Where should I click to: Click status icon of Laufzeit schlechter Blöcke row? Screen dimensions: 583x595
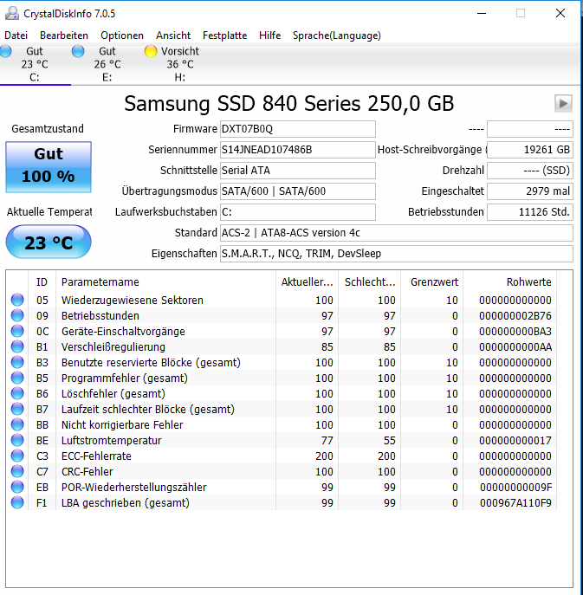tap(17, 409)
